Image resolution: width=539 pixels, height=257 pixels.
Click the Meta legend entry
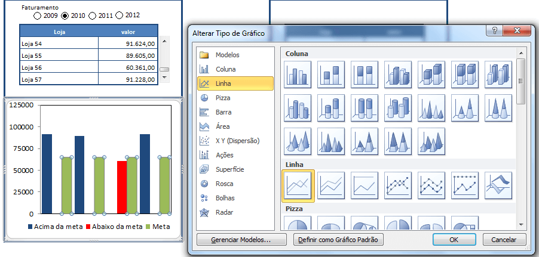(158, 227)
